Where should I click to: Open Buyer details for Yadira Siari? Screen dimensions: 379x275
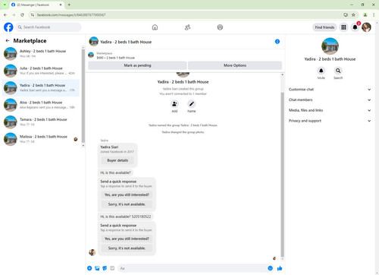coord(117,160)
